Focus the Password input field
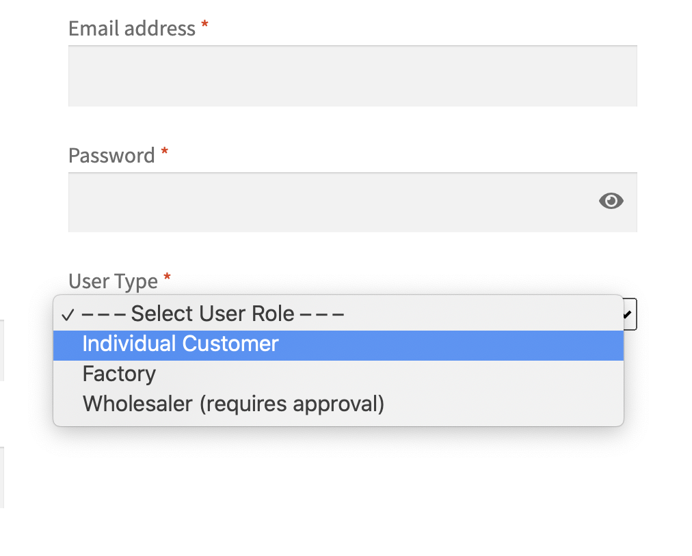 [x=353, y=202]
